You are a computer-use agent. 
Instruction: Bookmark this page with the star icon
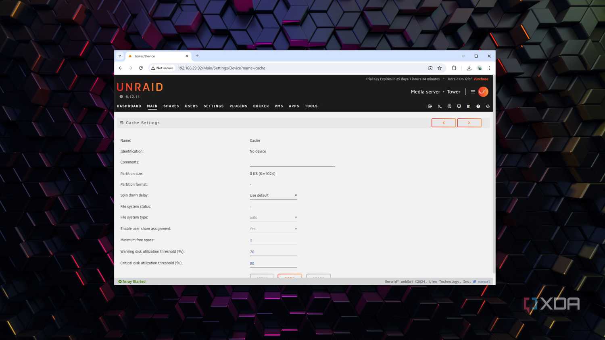[440, 68]
